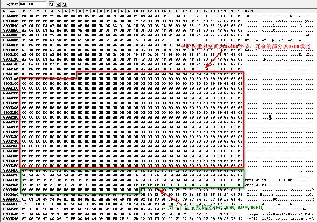The width and height of the screenshot is (317, 222).
Task: Click the Address input field showing 0x8000000
Action: (33, 4)
